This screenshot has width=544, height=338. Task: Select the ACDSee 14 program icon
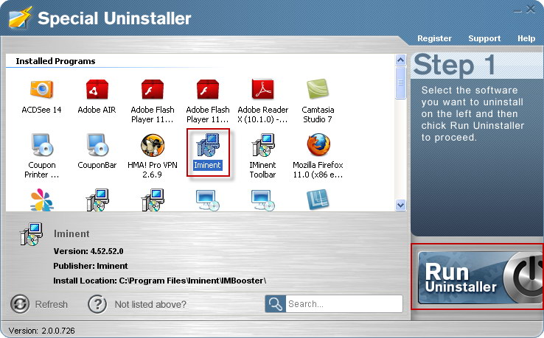[x=41, y=89]
